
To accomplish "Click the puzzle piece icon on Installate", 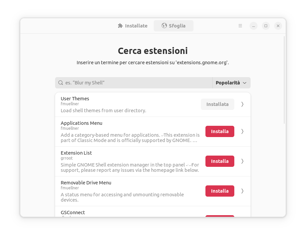I will [120, 26].
